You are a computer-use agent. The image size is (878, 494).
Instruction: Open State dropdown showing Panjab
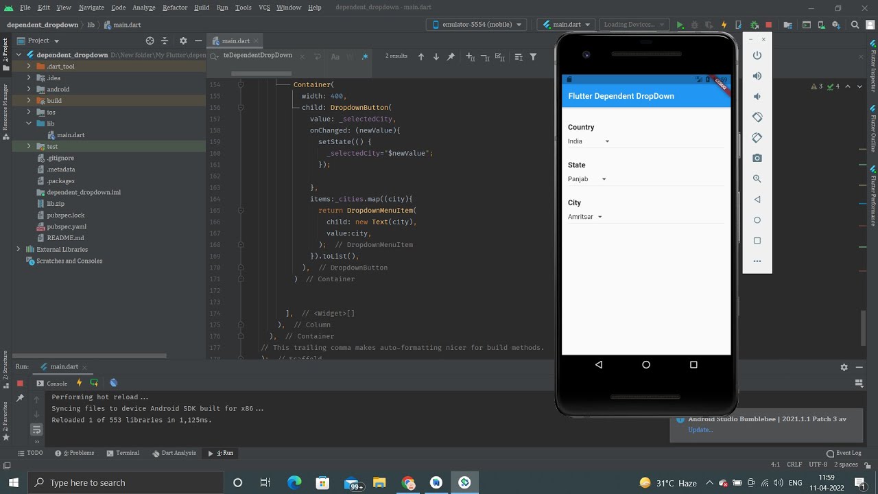click(587, 179)
